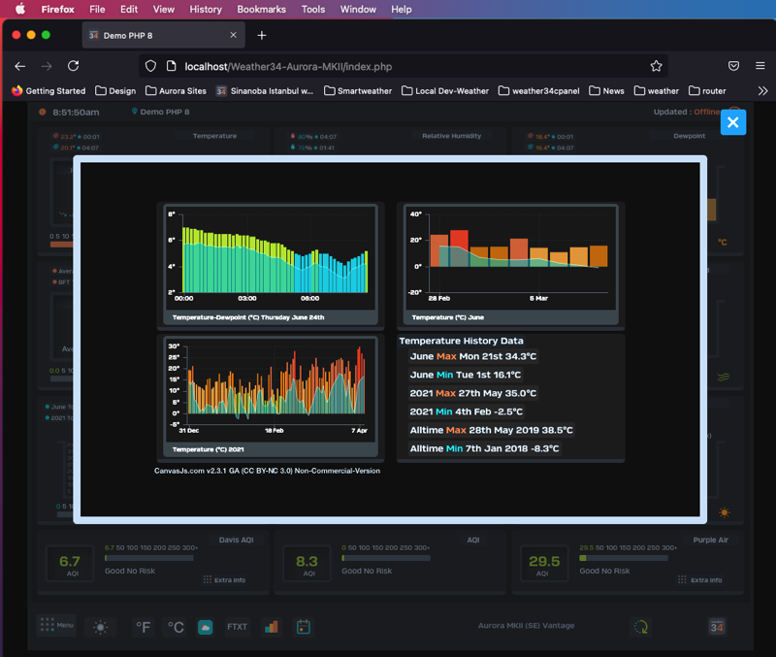Toggle the light theme sun icon
Screen dimensions: 776x657
[x=101, y=627]
